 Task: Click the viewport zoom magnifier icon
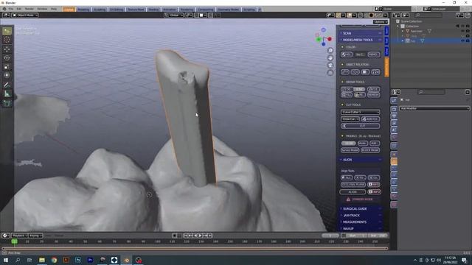tap(330, 51)
